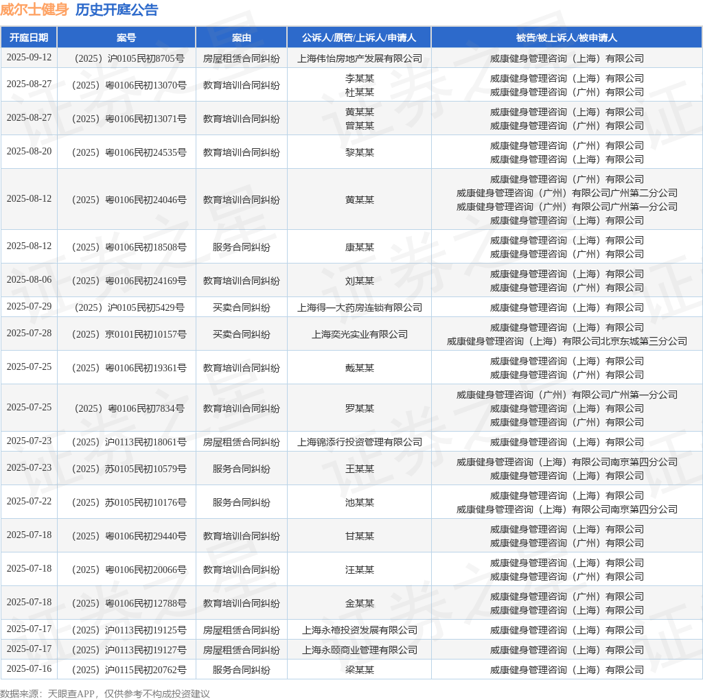The image size is (703, 700).
Task: Click plaintiff 上海得一大药房连锁有限公司
Action: click(x=359, y=307)
